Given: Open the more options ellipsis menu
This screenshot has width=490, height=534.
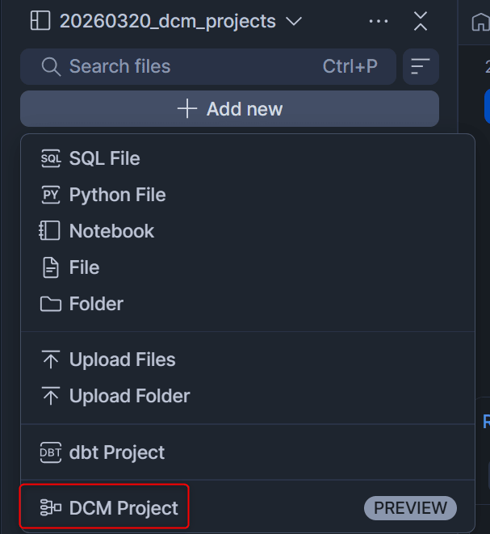Looking at the screenshot, I should [x=378, y=22].
